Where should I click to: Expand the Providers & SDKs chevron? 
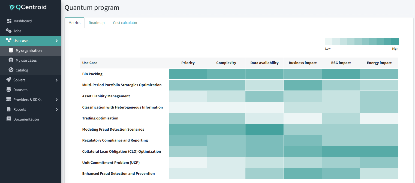click(57, 100)
